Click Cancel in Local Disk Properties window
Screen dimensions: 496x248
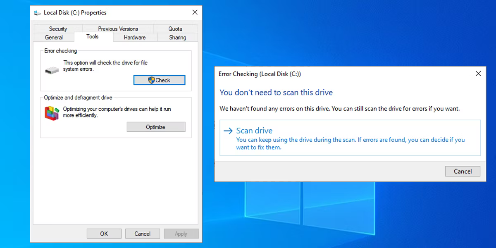click(143, 234)
